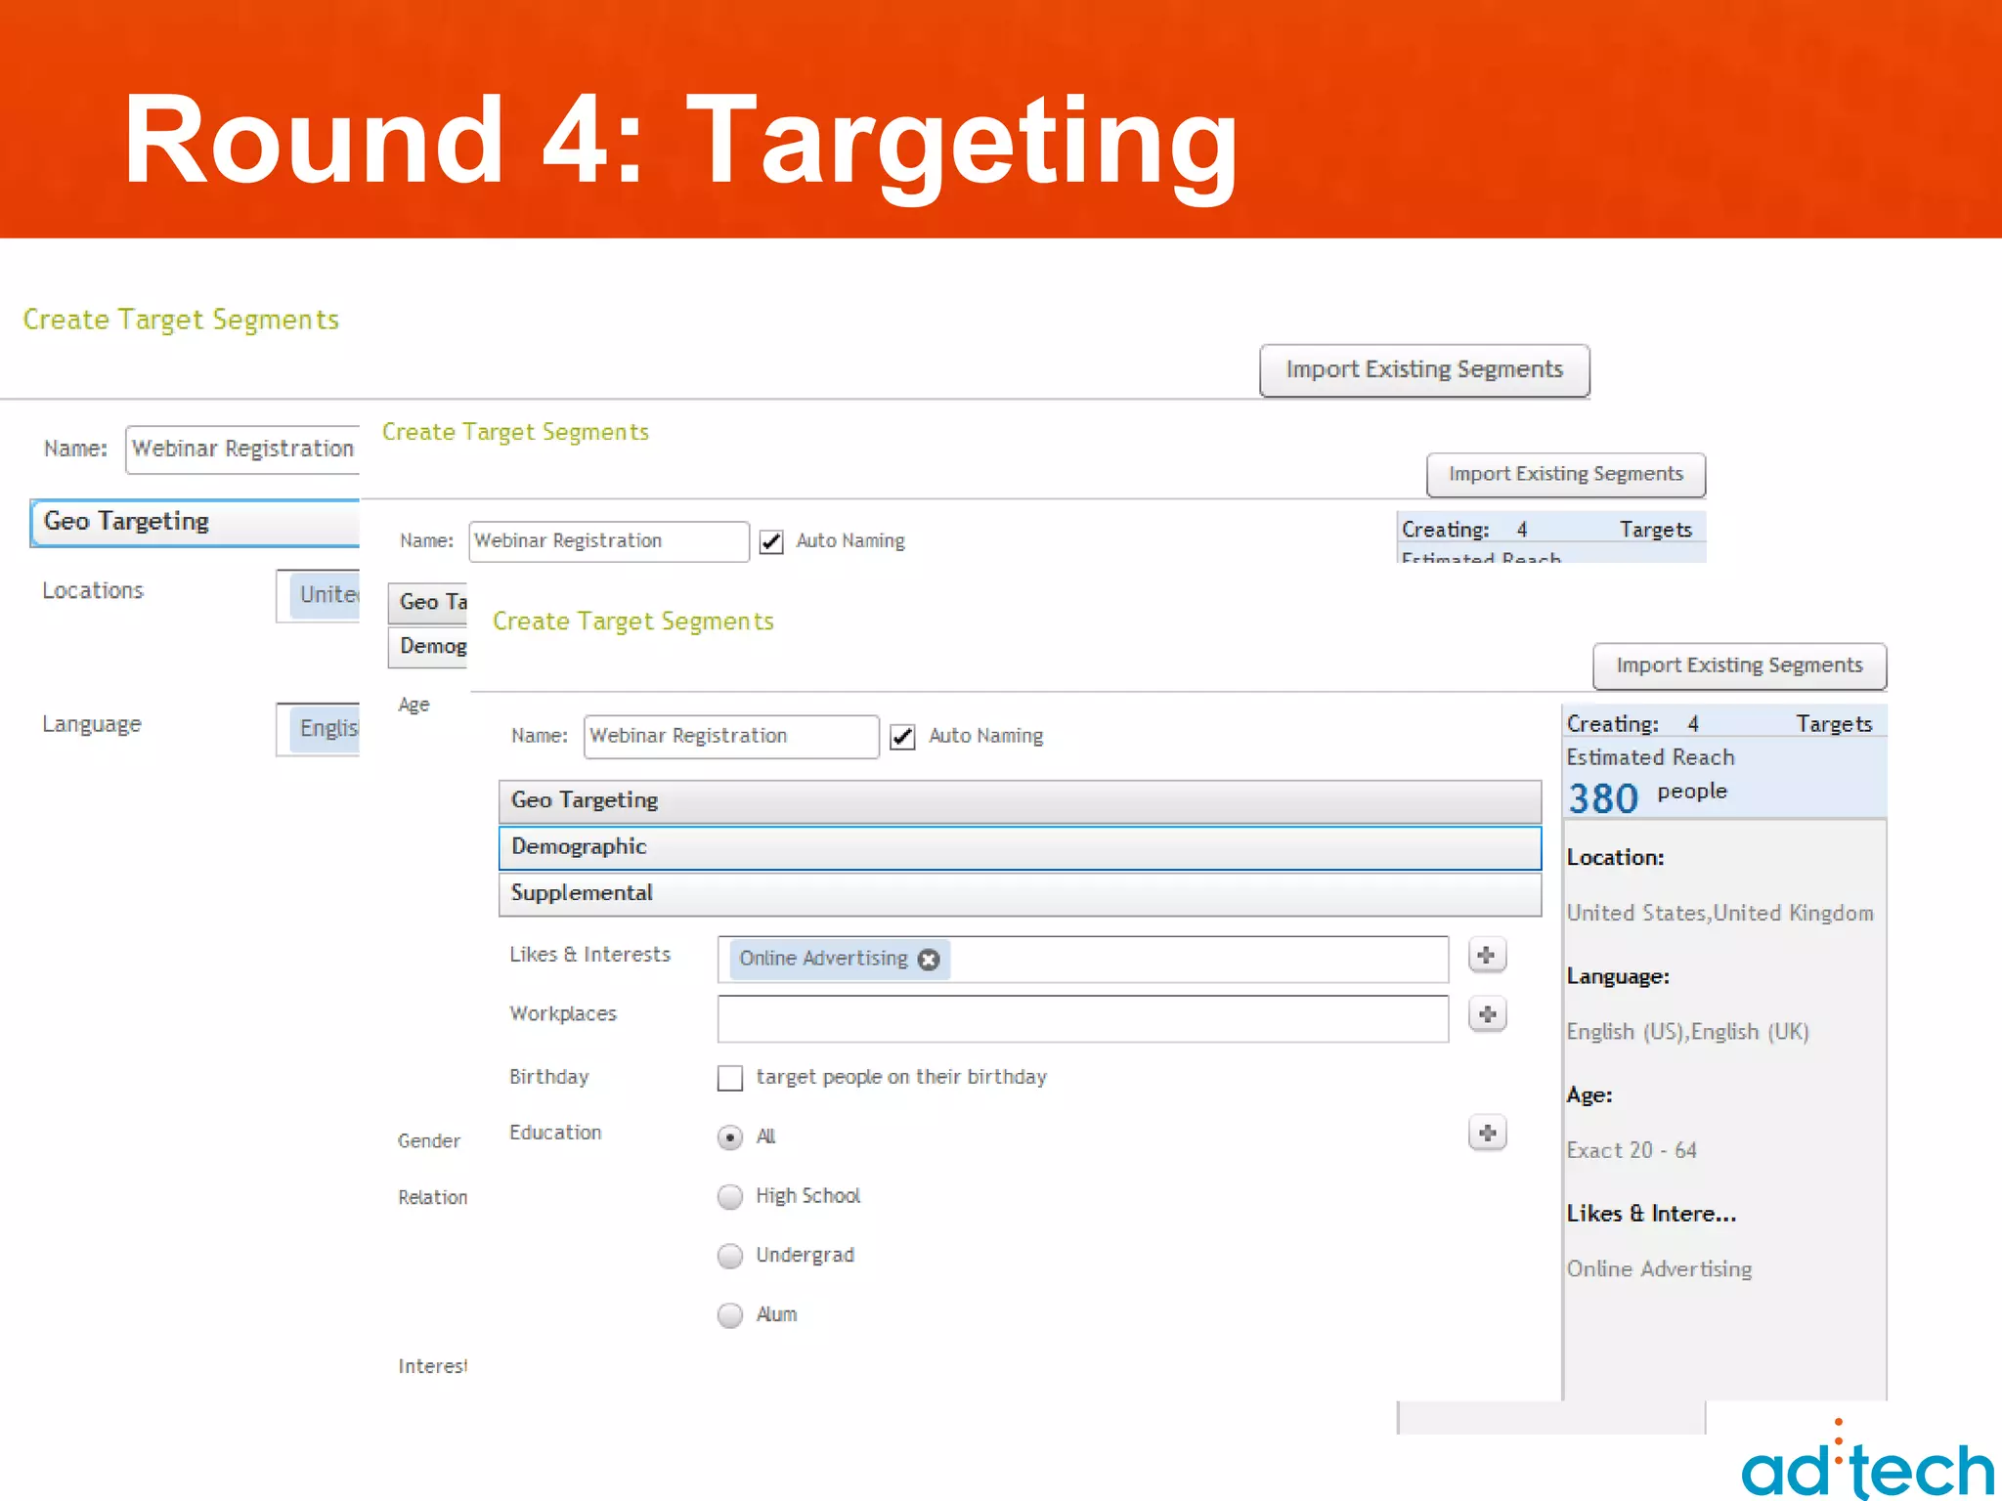Add a Workplaces entry with plus
Viewport: 2002px width, 1501px height.
coord(1487,1014)
